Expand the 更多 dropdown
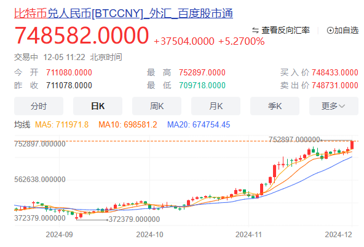 point(334,106)
